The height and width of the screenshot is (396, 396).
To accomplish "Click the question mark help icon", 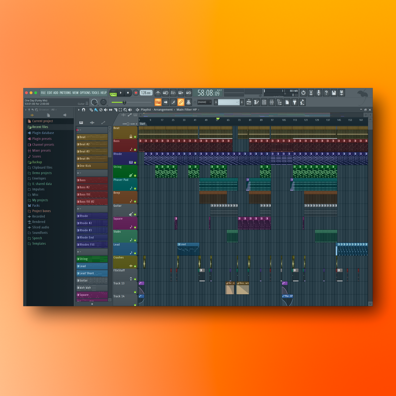I will point(326,93).
